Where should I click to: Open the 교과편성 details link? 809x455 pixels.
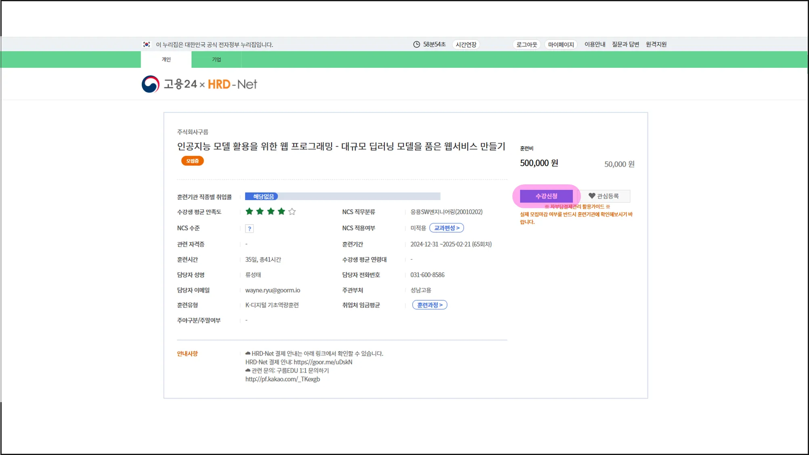446,228
